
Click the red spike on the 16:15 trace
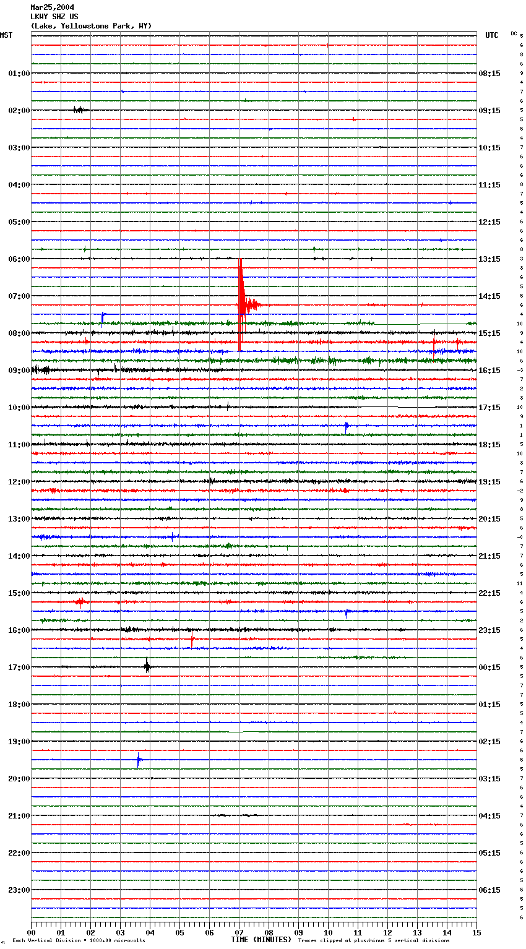click(192, 639)
